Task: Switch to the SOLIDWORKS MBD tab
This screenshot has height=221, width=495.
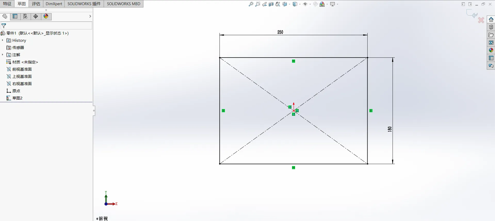Action: click(x=124, y=4)
